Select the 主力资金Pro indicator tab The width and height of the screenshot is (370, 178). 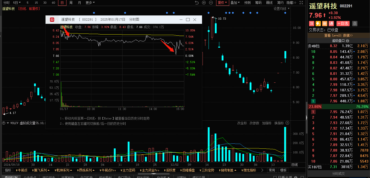click(x=149, y=170)
